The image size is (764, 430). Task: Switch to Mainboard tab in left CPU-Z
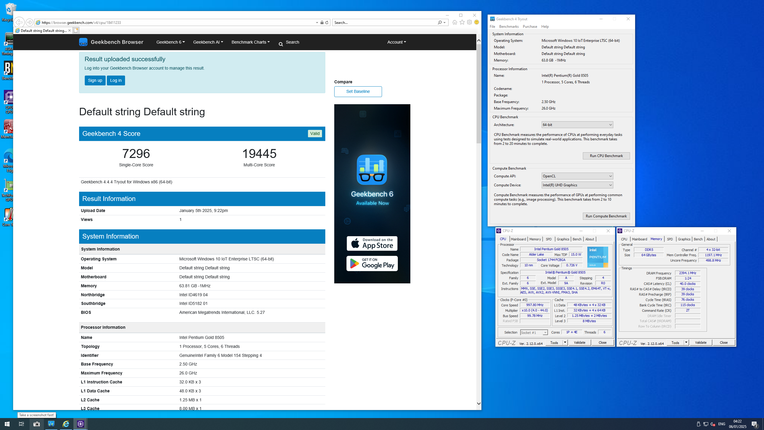tap(518, 239)
